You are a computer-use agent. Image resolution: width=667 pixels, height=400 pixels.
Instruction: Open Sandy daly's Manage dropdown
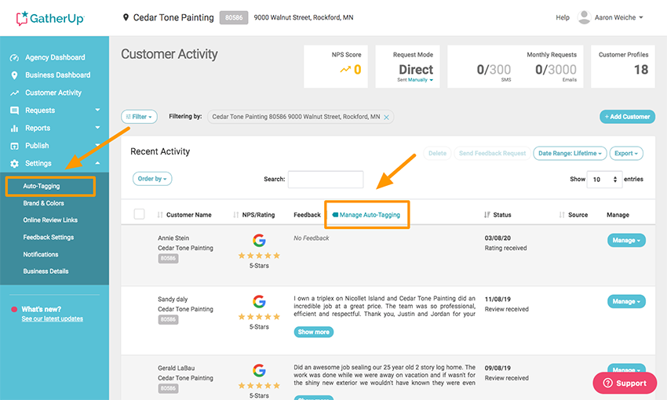point(626,301)
